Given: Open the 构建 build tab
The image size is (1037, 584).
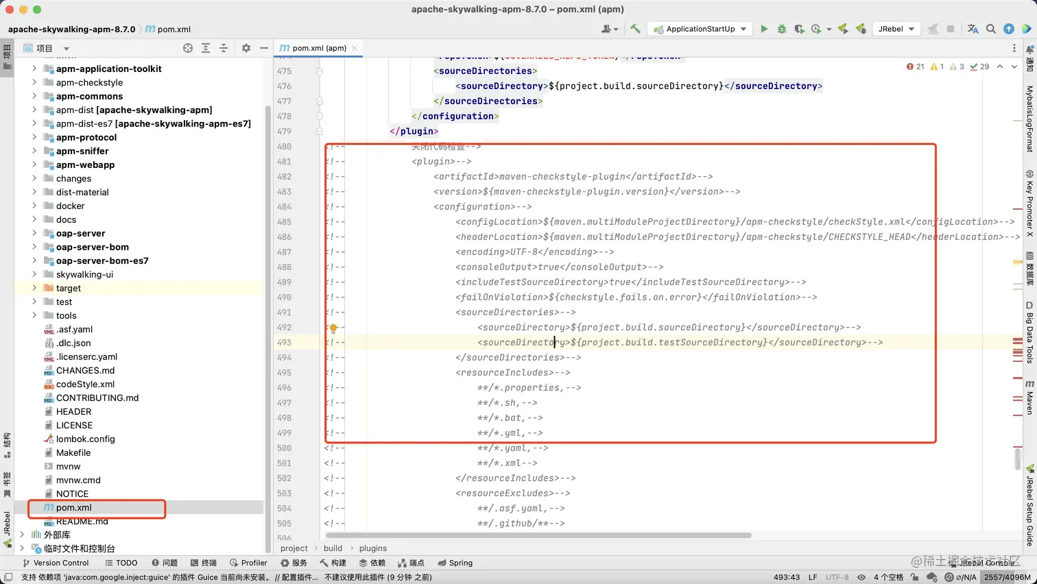Looking at the screenshot, I should coord(333,563).
